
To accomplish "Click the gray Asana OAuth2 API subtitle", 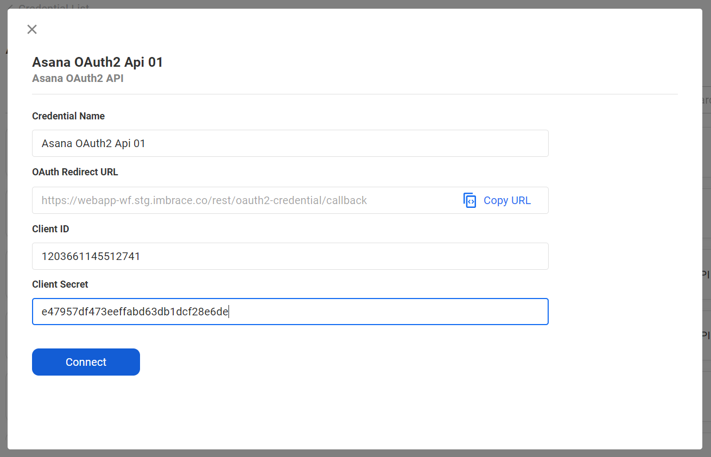I will click(78, 79).
